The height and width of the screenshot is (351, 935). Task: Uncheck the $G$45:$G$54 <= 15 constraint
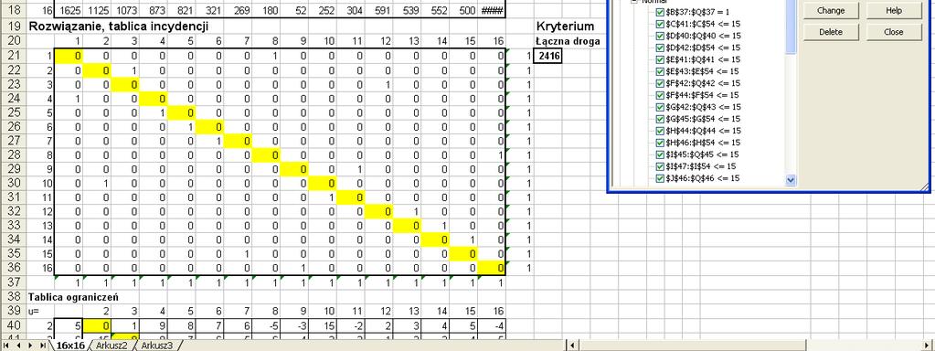coord(660,119)
